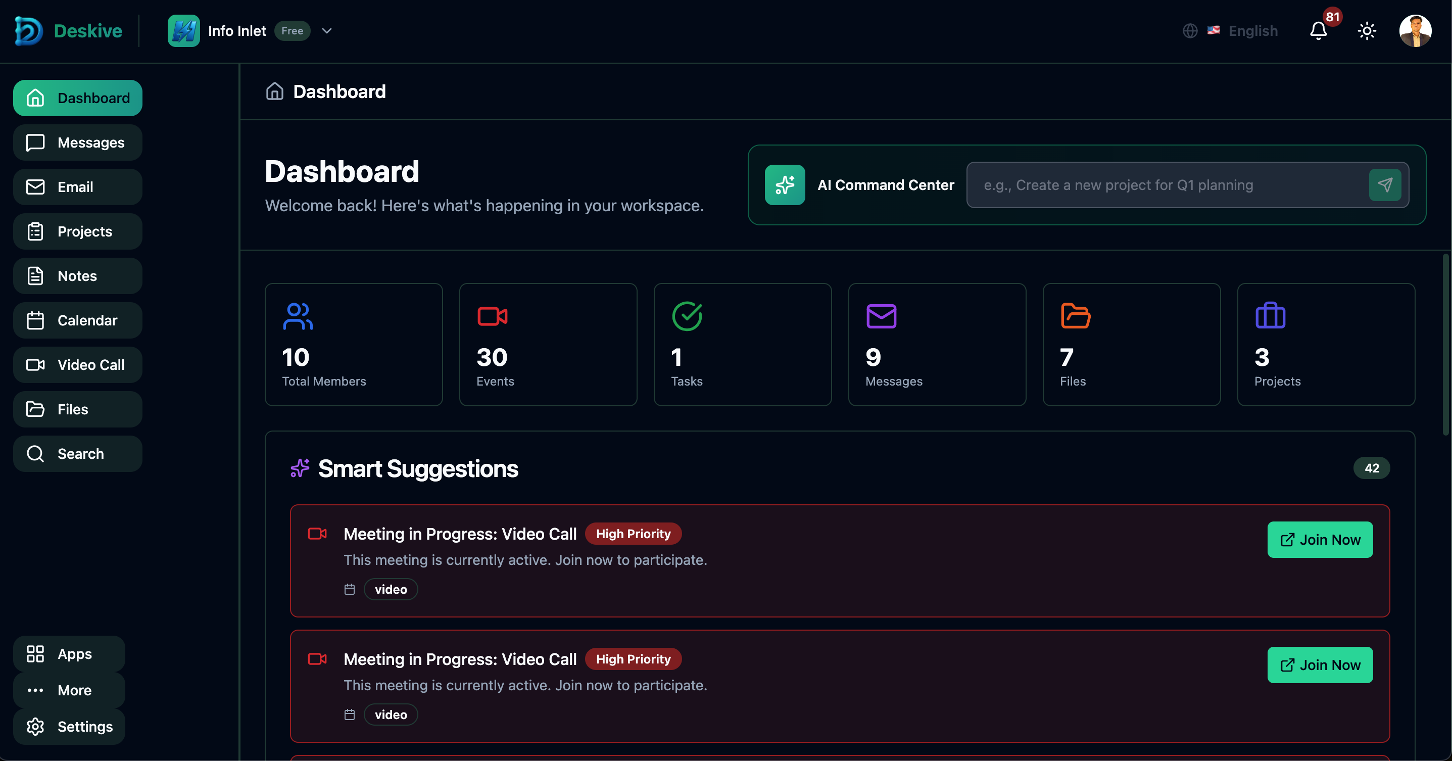Open Messages in the sidebar
The image size is (1452, 761).
[78, 142]
